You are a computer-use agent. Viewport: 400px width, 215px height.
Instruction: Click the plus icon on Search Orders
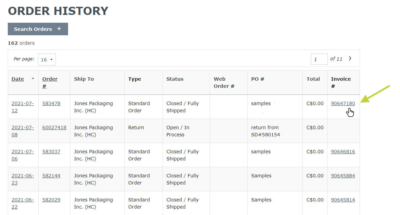click(x=59, y=28)
